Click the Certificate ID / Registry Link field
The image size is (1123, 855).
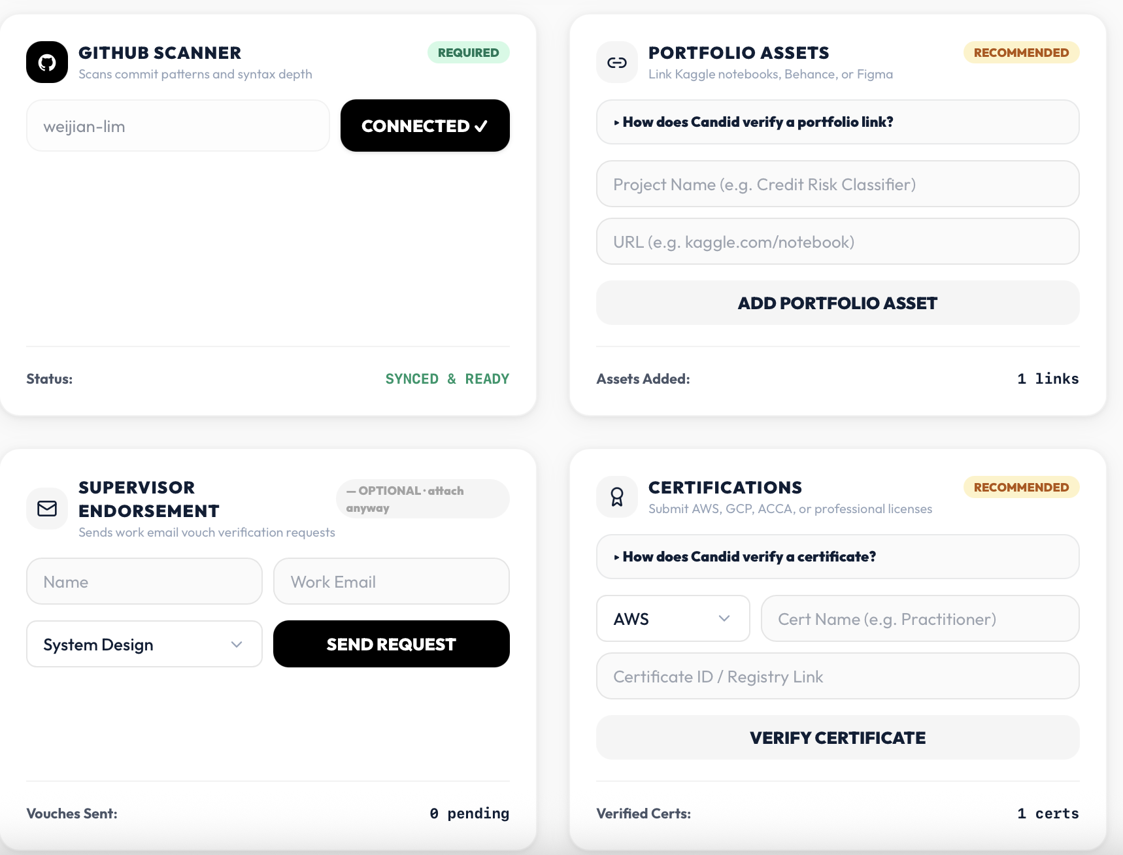837,676
